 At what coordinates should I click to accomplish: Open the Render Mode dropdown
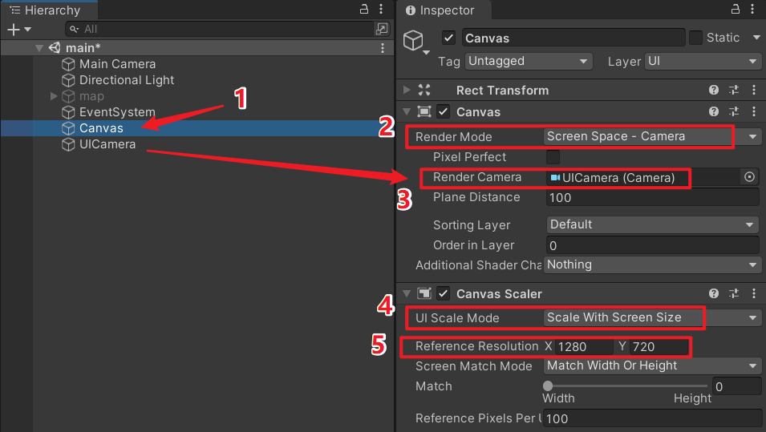[x=651, y=137]
